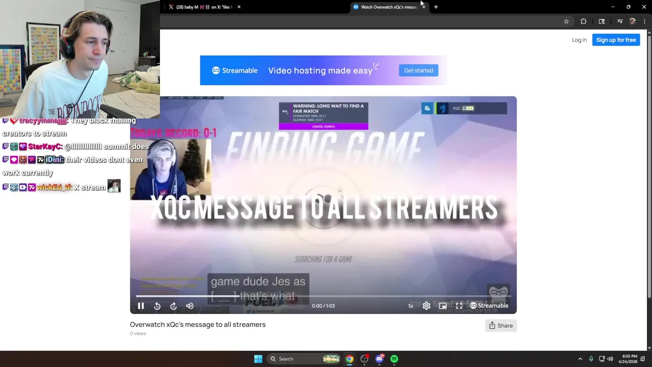Open video player settings gear
This screenshot has height=367, width=652.
point(426,306)
